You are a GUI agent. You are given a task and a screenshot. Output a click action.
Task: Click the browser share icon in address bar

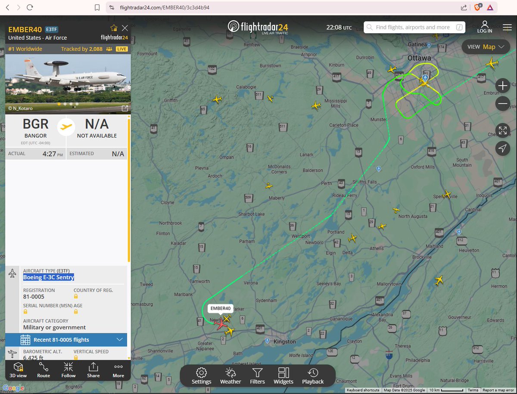coord(464,7)
